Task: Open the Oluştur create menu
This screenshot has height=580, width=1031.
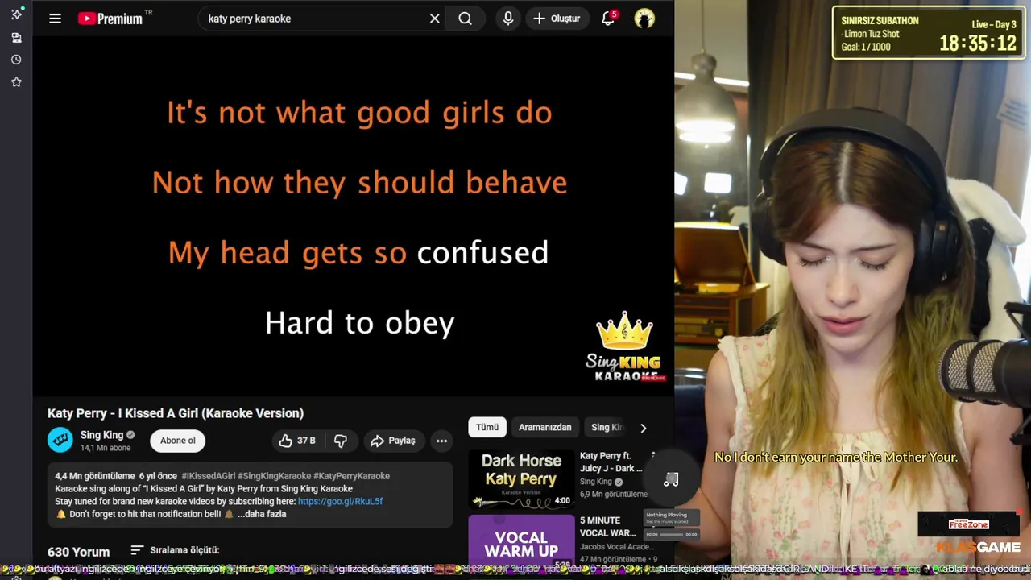Action: 557,19
